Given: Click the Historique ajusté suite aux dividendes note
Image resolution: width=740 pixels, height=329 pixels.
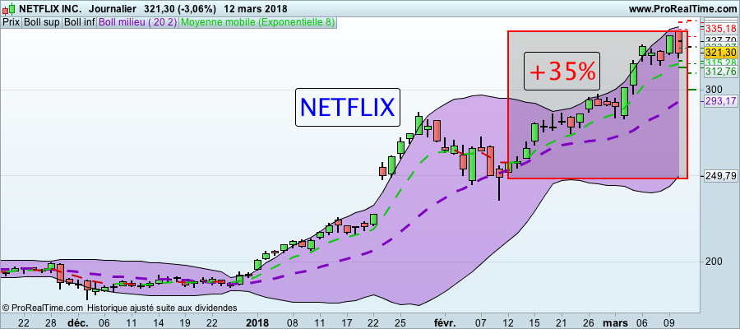Looking at the screenshot, I should click(x=162, y=308).
